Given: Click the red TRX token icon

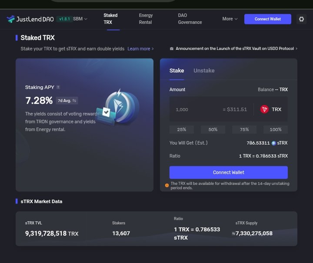Looking at the screenshot, I should (x=264, y=109).
